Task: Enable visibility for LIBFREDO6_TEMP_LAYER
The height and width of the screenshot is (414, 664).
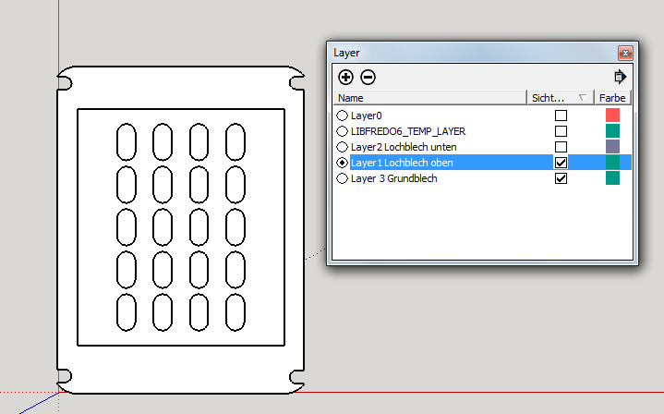Action: (561, 131)
